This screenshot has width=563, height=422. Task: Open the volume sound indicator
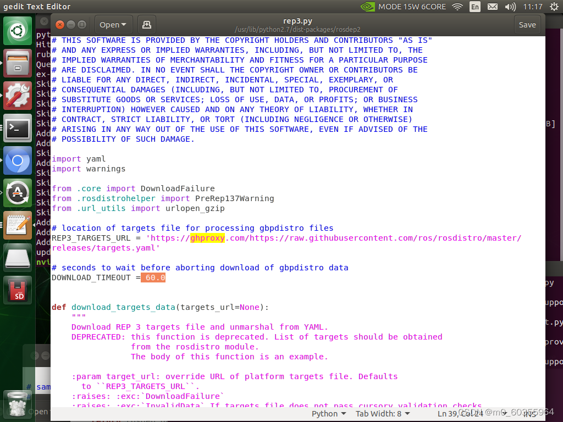pos(510,7)
